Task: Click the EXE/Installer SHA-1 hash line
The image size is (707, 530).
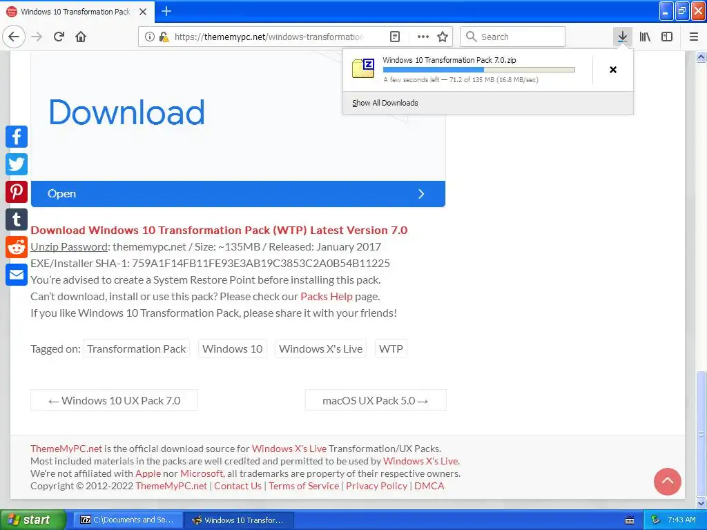Action: tap(210, 263)
